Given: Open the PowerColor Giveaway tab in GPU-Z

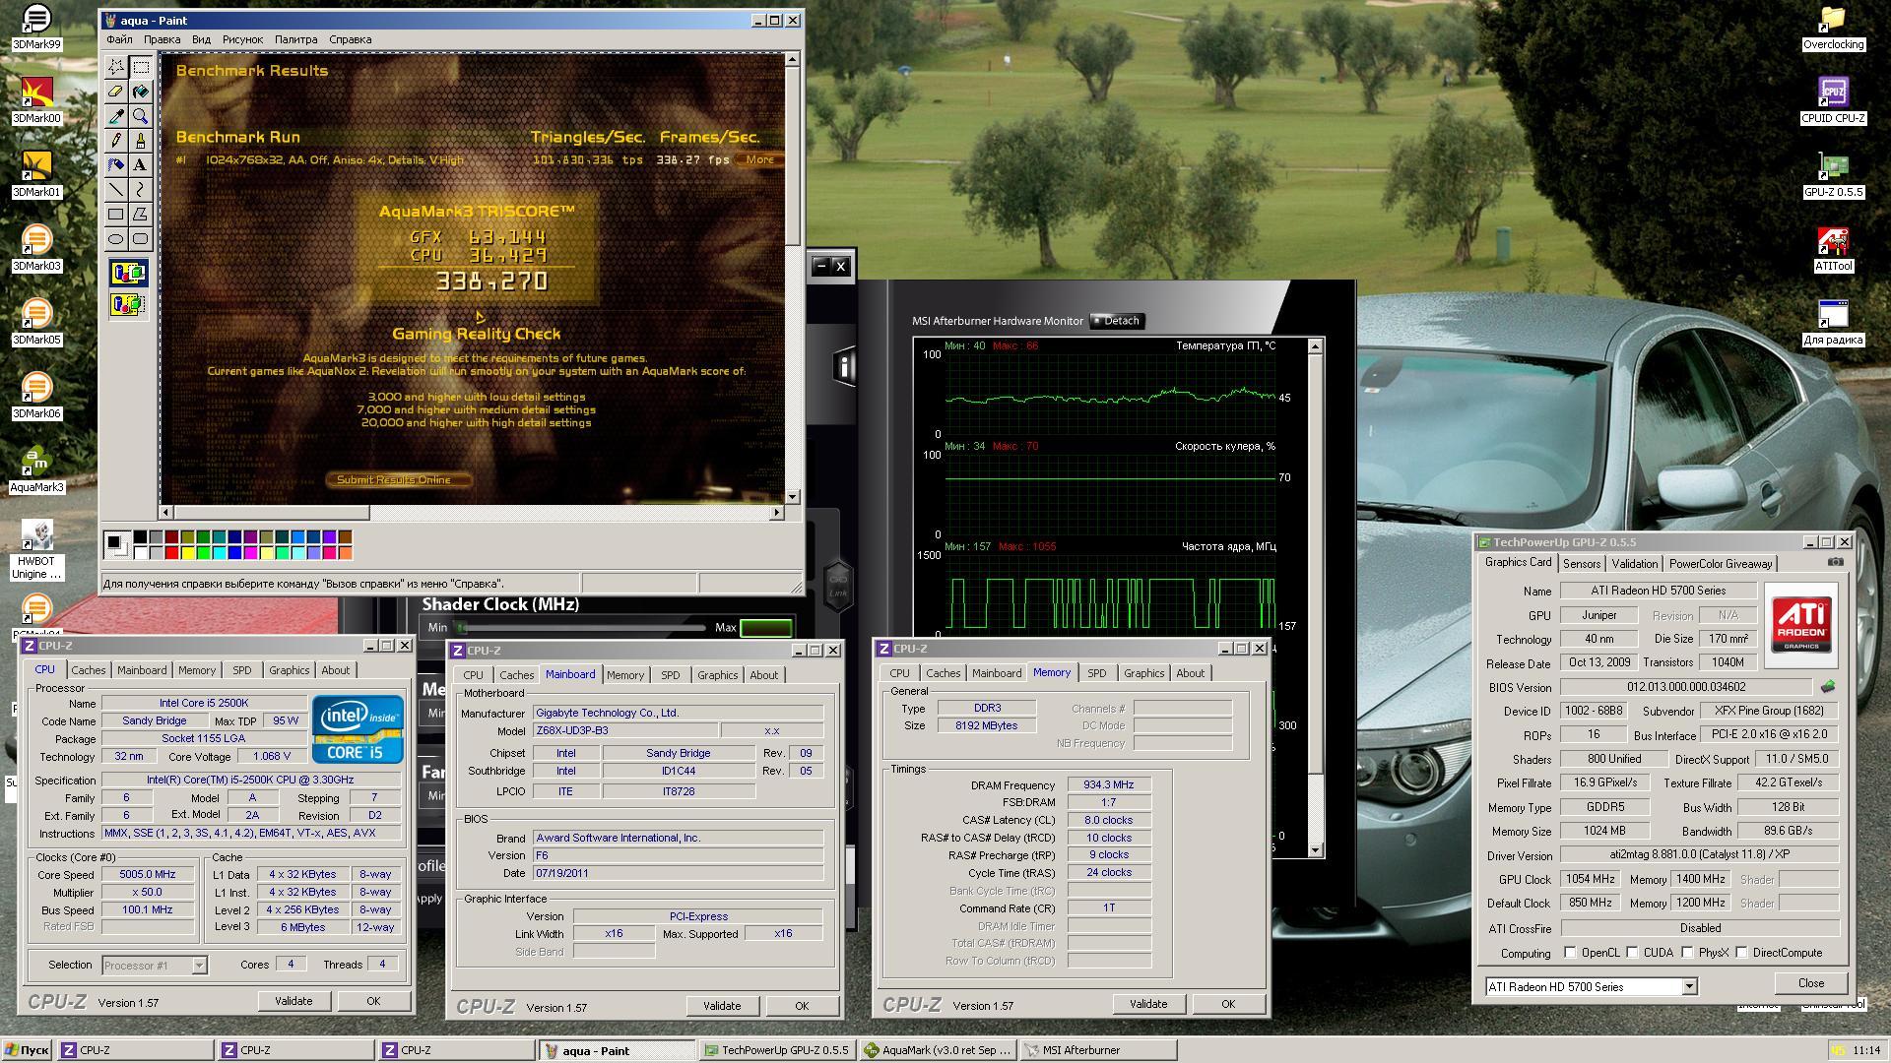Looking at the screenshot, I should click(1721, 564).
